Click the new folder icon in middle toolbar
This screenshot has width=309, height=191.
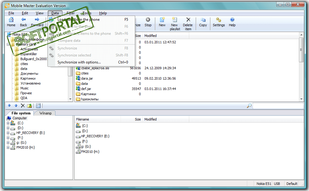click(x=29, y=106)
